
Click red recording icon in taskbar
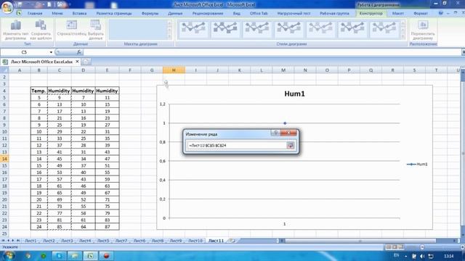[x=106, y=256]
